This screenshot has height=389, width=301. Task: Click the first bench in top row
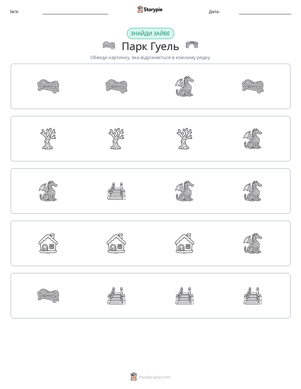48,86
